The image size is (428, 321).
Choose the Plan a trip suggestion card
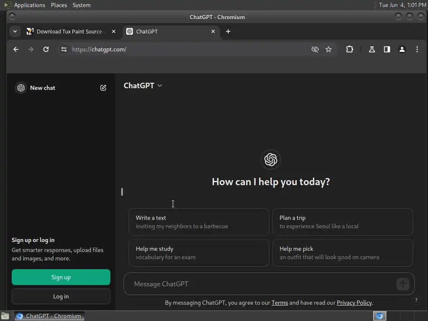343,222
